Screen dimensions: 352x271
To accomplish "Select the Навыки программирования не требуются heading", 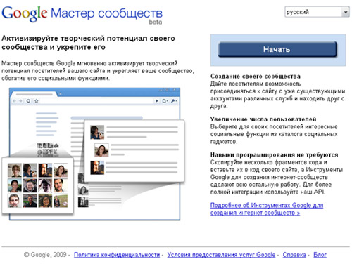I will pyautogui.click(x=274, y=155).
